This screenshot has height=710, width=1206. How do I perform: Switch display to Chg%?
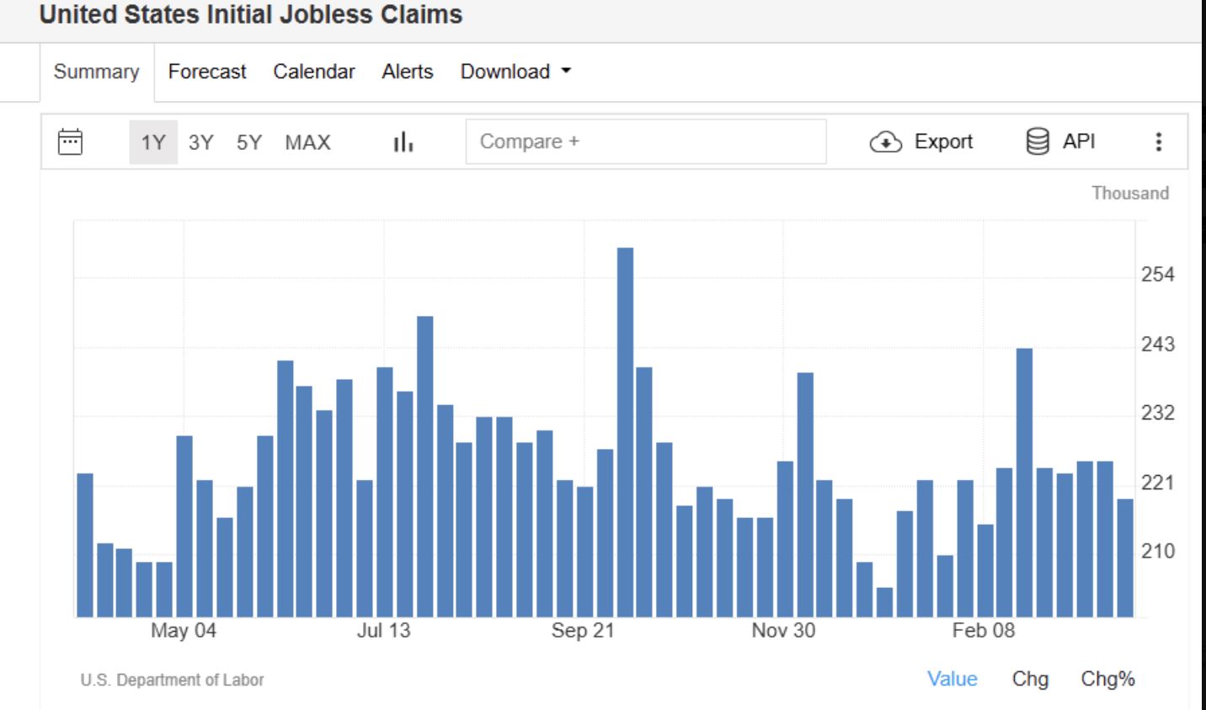1107,679
